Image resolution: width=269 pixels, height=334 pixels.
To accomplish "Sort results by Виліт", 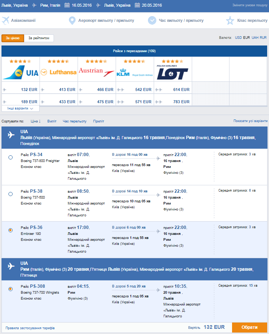I will (52, 121).
